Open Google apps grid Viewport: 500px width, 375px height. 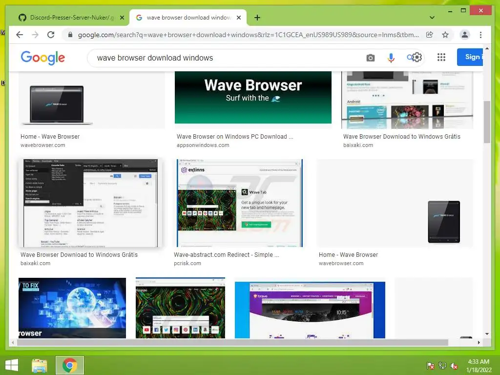pyautogui.click(x=441, y=58)
